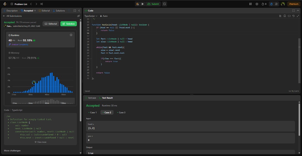This screenshot has width=302, height=156.
Task: Open the layout manager icon
Action: [x=251, y=4]
